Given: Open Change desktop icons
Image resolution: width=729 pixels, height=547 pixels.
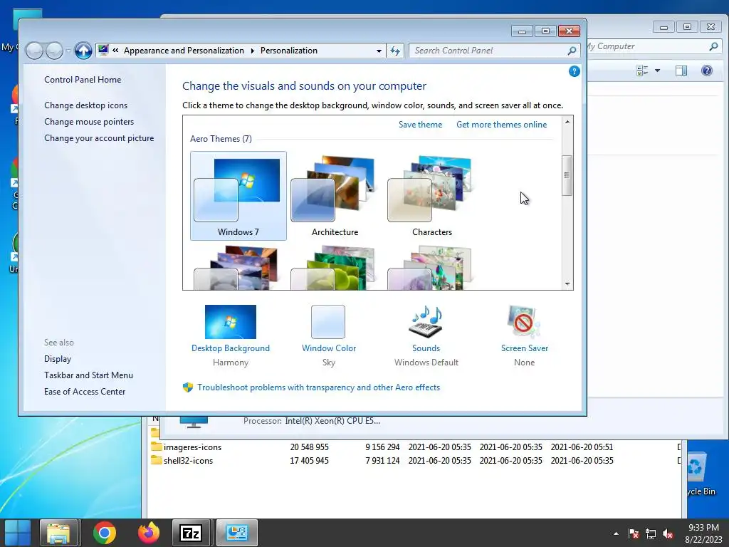Looking at the screenshot, I should [x=85, y=105].
